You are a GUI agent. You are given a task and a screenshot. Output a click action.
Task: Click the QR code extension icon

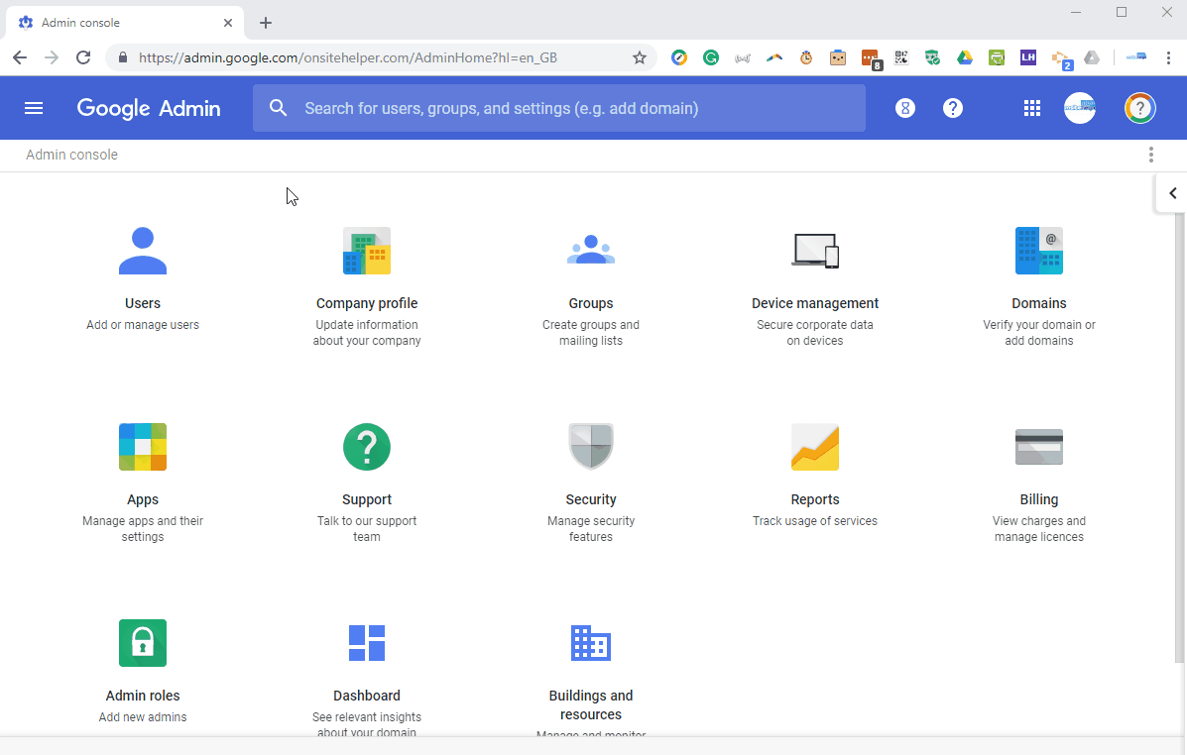click(x=900, y=57)
